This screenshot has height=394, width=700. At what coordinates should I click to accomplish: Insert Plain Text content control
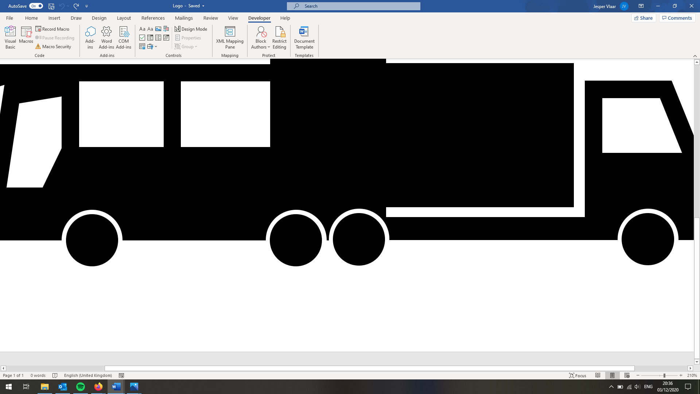tap(150, 29)
